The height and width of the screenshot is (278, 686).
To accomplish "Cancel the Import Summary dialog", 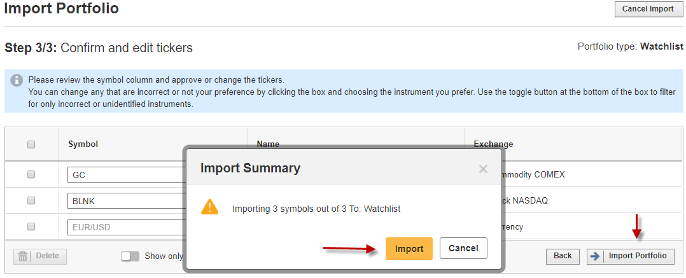I will [x=463, y=248].
